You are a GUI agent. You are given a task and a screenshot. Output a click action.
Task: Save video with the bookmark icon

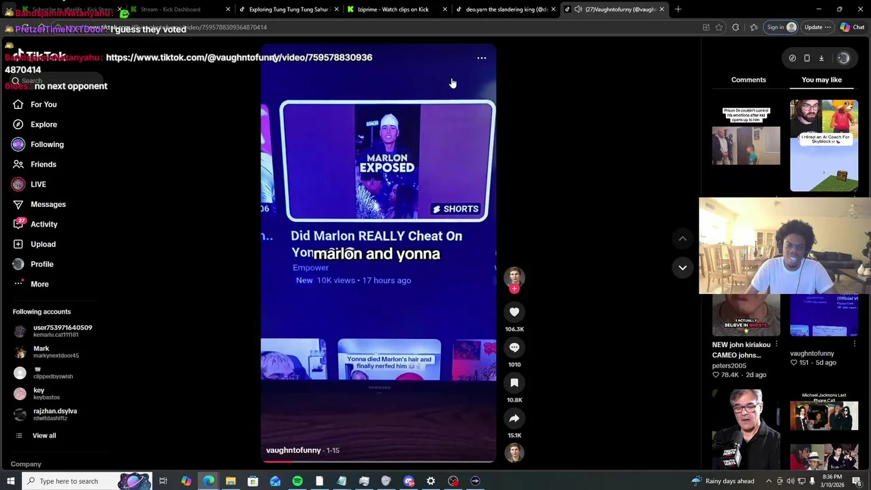(514, 382)
